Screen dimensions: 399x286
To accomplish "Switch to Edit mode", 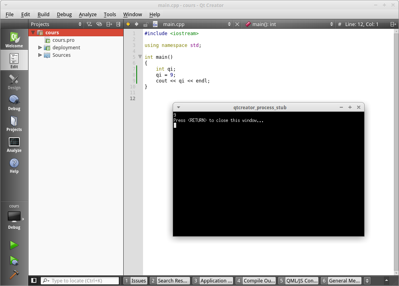I will tap(14, 60).
